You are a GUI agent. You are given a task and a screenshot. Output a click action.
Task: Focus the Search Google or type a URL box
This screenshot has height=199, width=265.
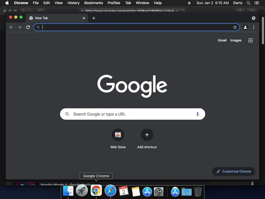pos(132,114)
